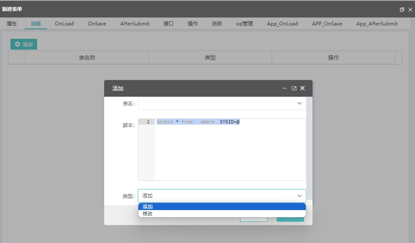Click the 类型 column header

click(210, 58)
